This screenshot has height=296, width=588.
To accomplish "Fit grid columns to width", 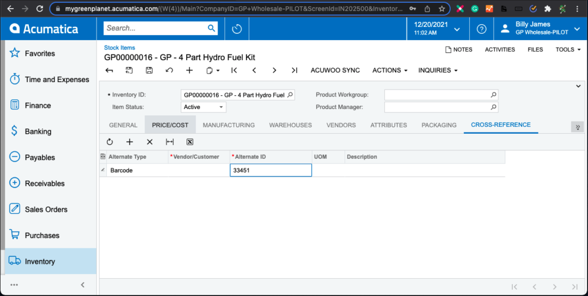I will click(170, 142).
